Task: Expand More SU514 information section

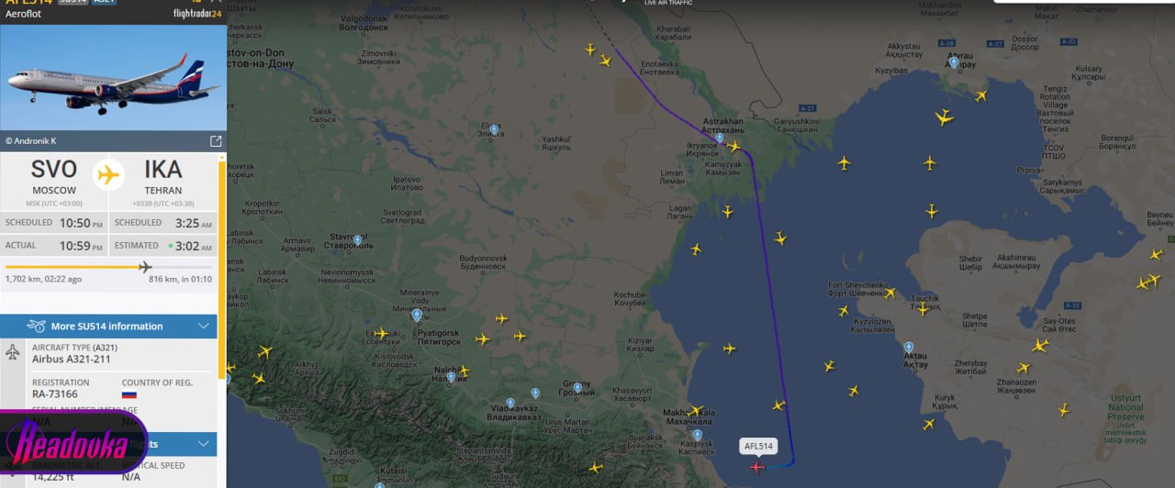Action: point(108,326)
